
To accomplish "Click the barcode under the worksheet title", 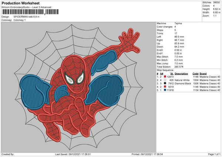I will click(30, 12).
